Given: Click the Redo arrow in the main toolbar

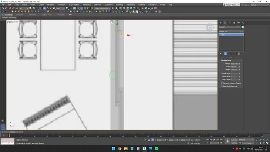Looking at the screenshot, I should [x=6, y=8].
